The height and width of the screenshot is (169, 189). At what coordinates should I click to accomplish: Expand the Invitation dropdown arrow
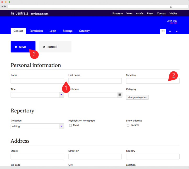pyautogui.click(x=62, y=126)
